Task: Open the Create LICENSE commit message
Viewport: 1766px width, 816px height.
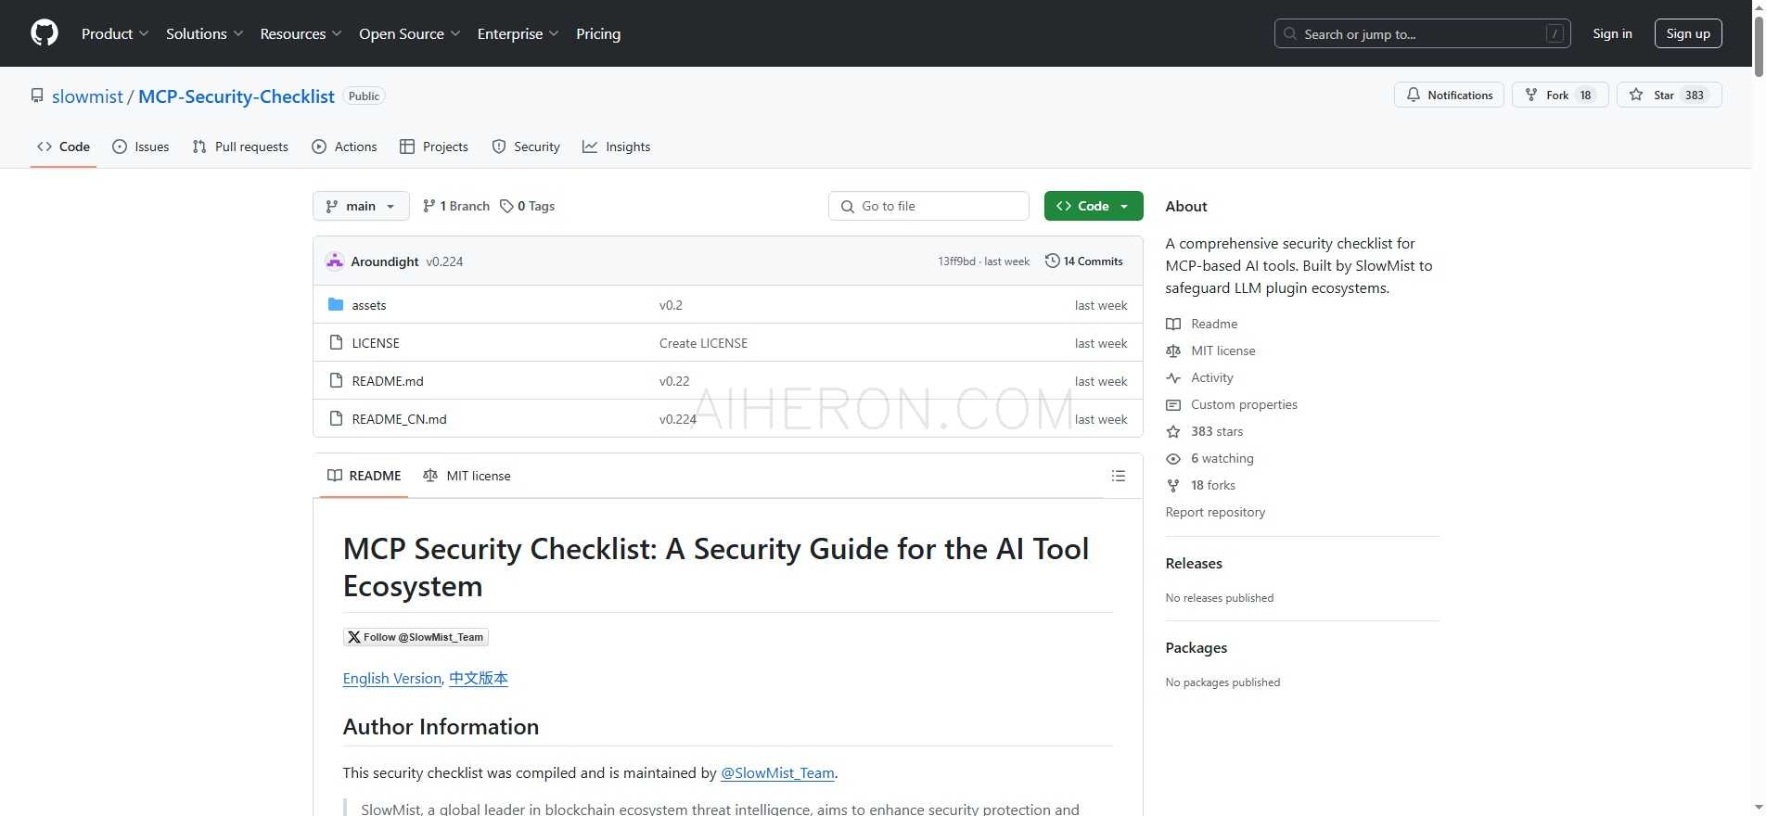Action: tap(703, 343)
